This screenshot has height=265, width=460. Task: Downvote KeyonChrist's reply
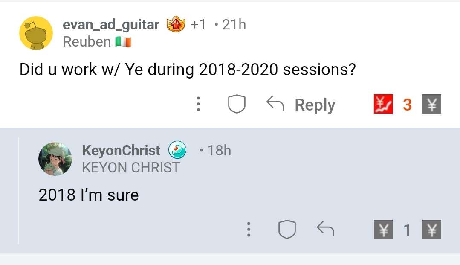coord(431,230)
